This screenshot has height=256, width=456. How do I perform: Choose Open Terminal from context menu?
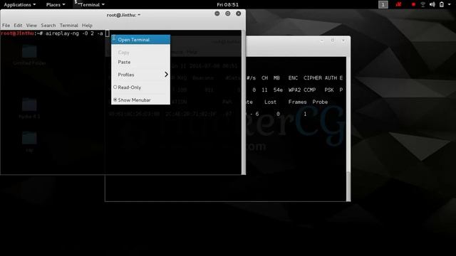141,40
